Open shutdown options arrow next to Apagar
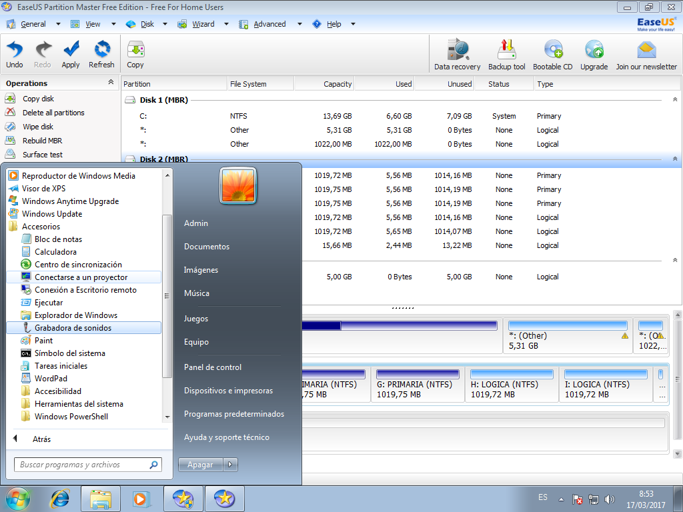 (x=230, y=465)
